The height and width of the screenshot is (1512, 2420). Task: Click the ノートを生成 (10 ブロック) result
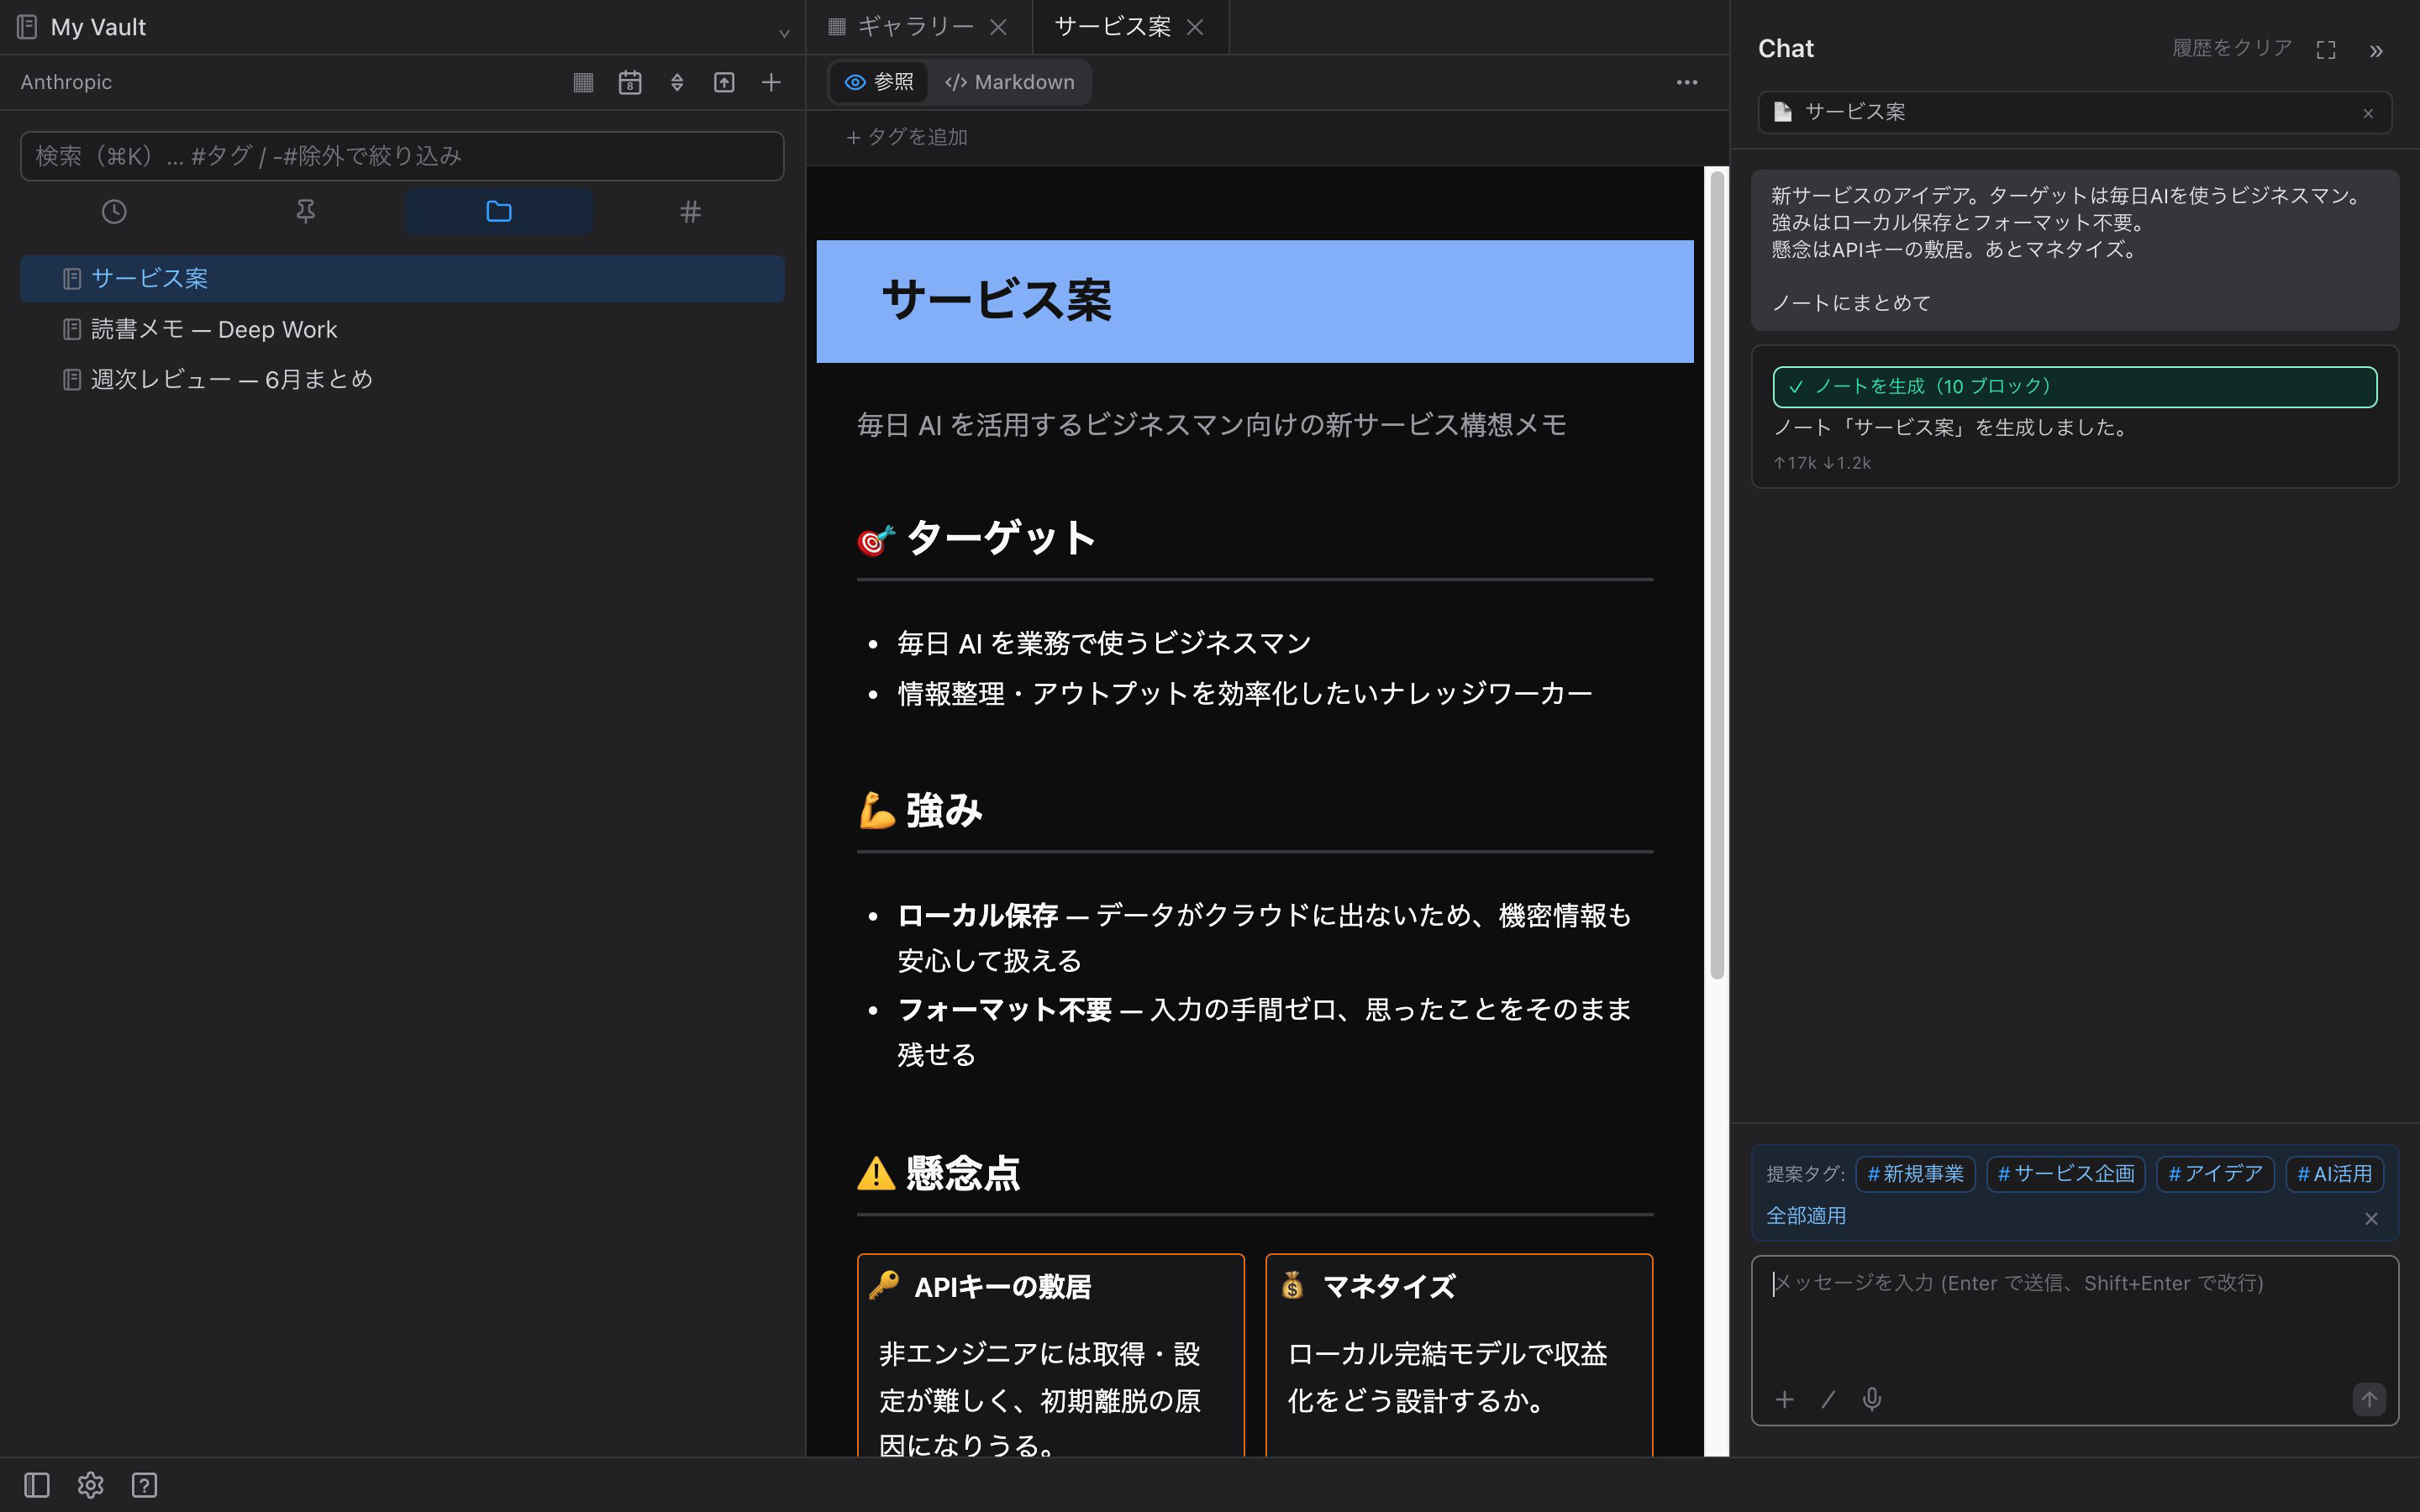(2074, 387)
